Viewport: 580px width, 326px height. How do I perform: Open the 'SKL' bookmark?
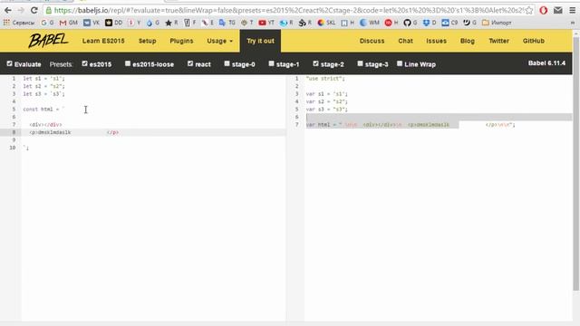326,23
